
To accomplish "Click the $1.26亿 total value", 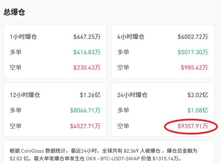I will click(x=90, y=95).
